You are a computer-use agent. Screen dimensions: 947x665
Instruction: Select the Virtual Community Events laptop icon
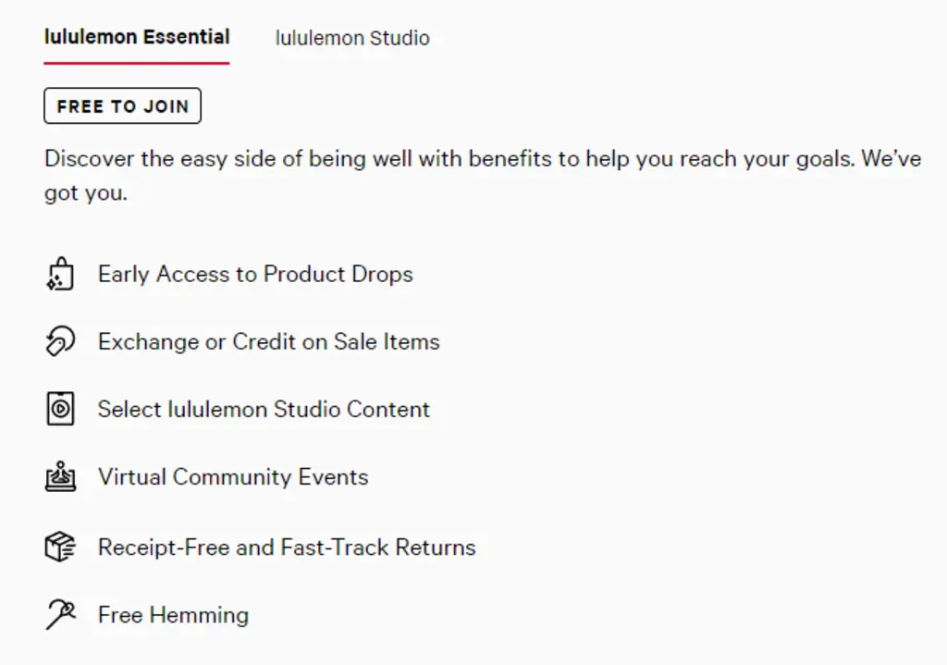pos(59,476)
